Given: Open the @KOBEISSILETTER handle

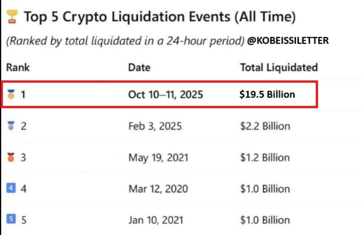Looking at the screenshot, I should point(288,41).
